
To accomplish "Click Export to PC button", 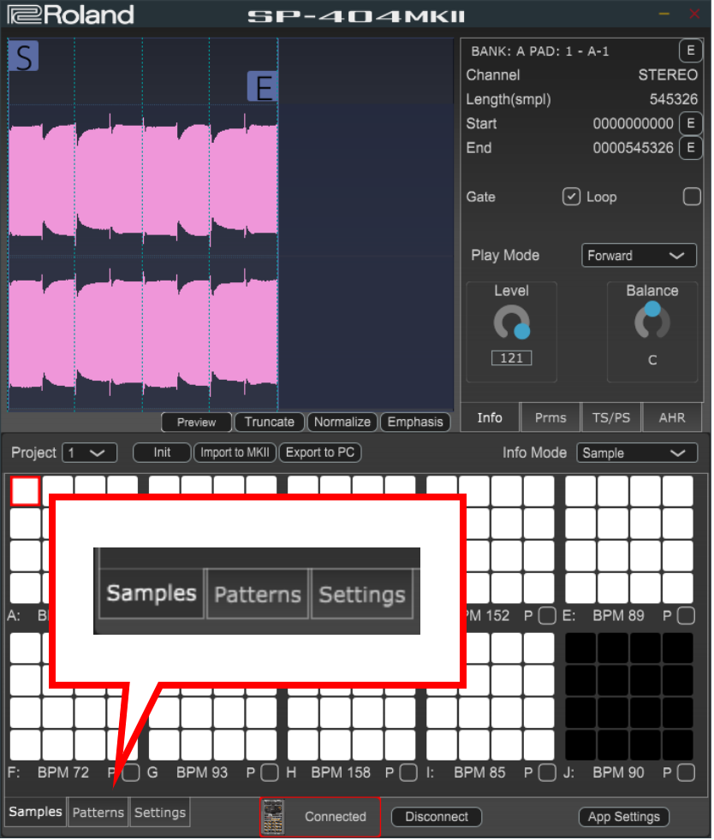I will point(320,453).
